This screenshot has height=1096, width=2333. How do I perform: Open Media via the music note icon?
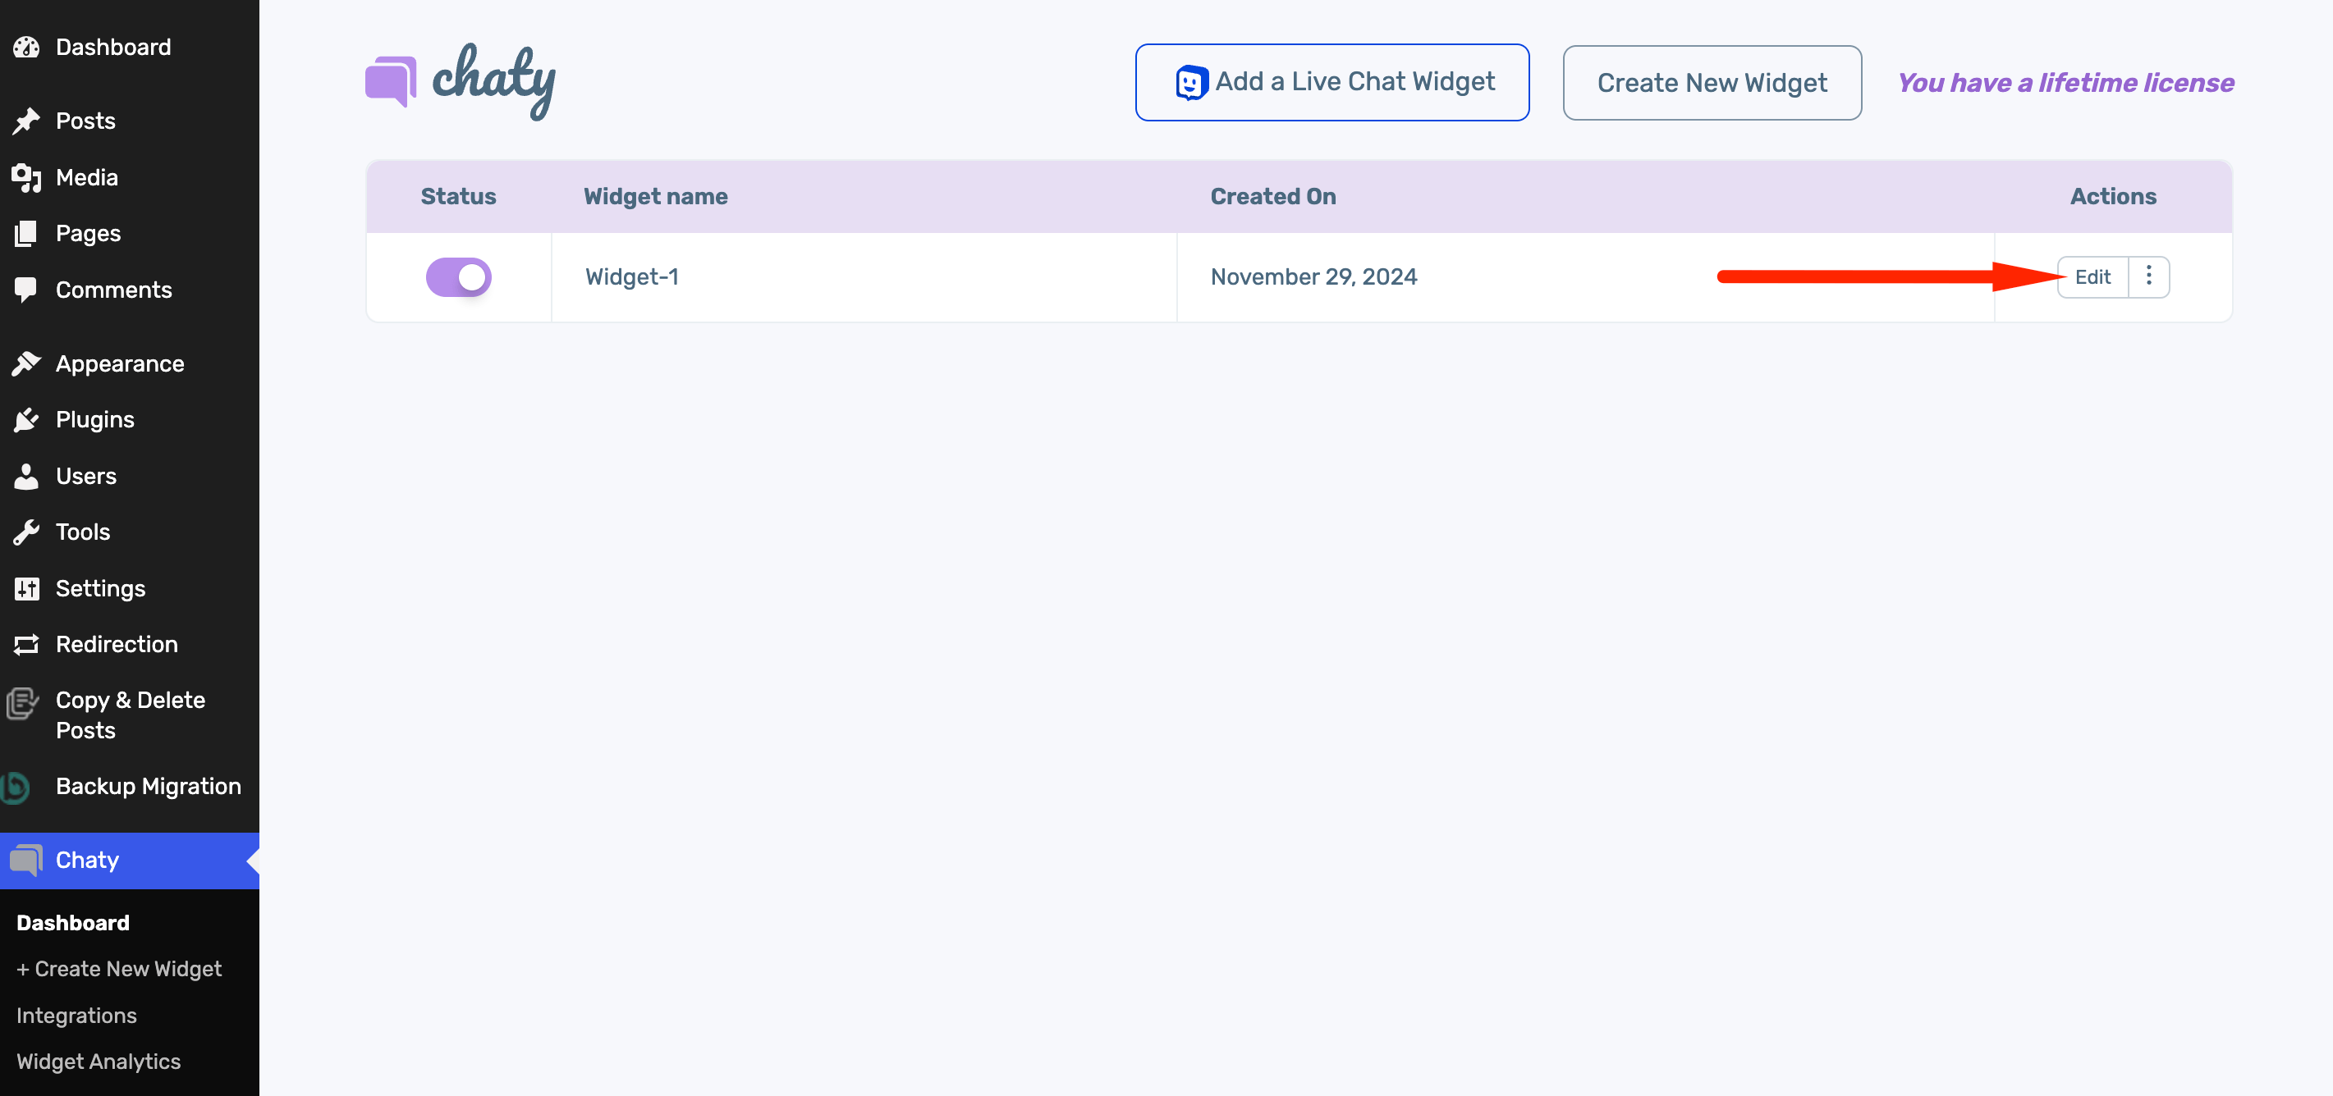(26, 177)
